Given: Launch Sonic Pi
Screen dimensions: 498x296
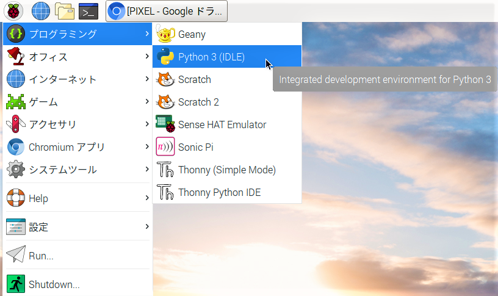Looking at the screenshot, I should [x=227, y=146].
